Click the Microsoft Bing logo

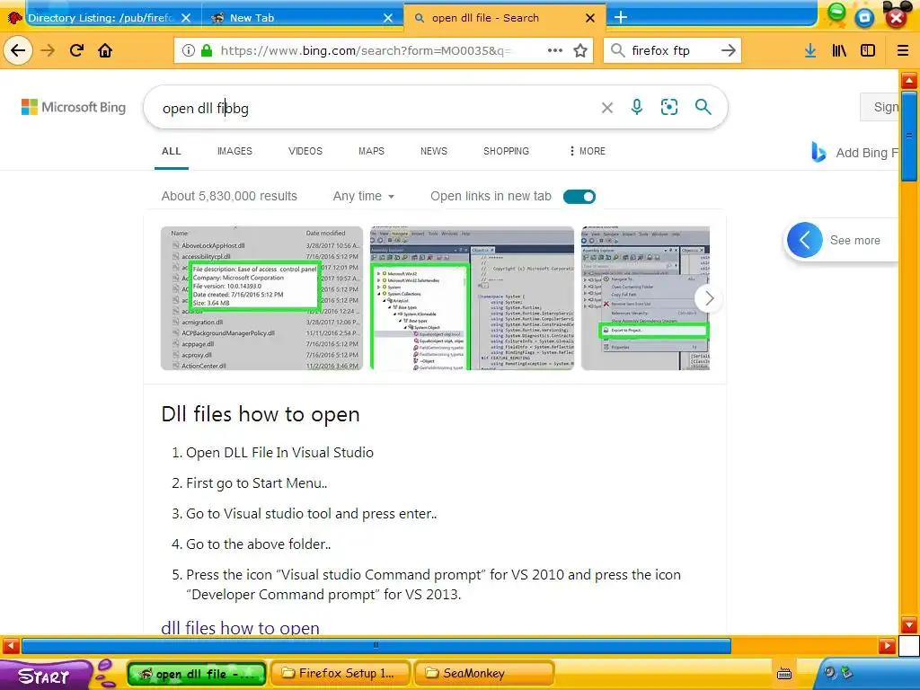(74, 108)
